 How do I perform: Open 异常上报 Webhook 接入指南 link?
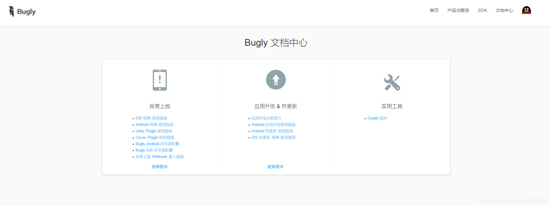tap(160, 157)
